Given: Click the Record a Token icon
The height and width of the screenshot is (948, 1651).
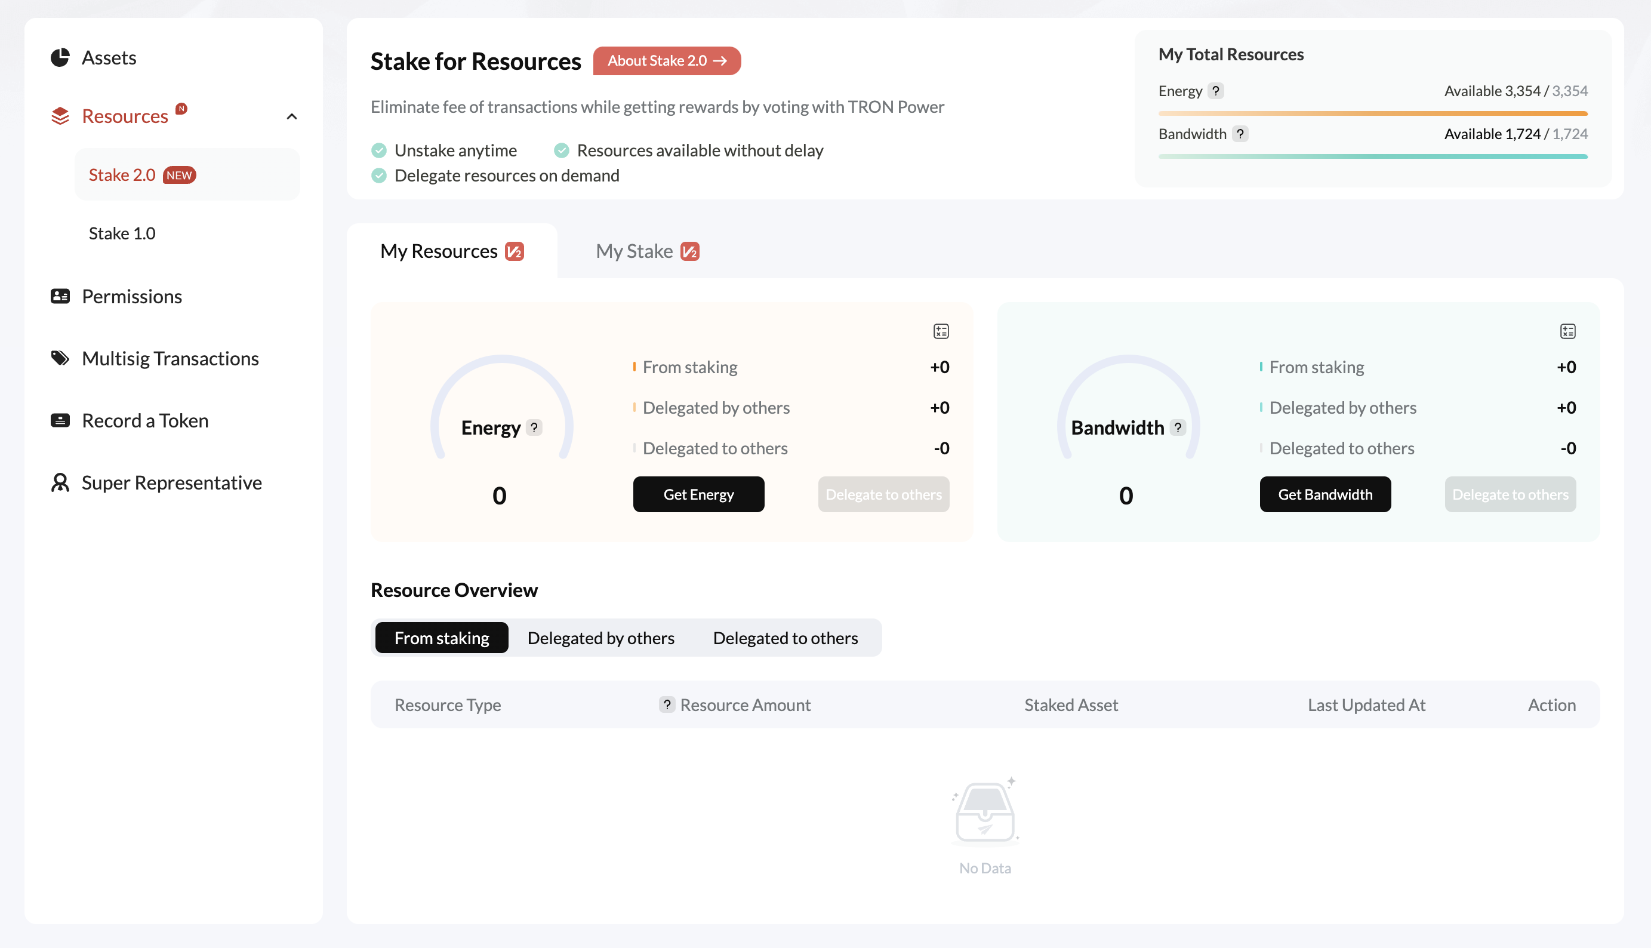Looking at the screenshot, I should tap(60, 421).
